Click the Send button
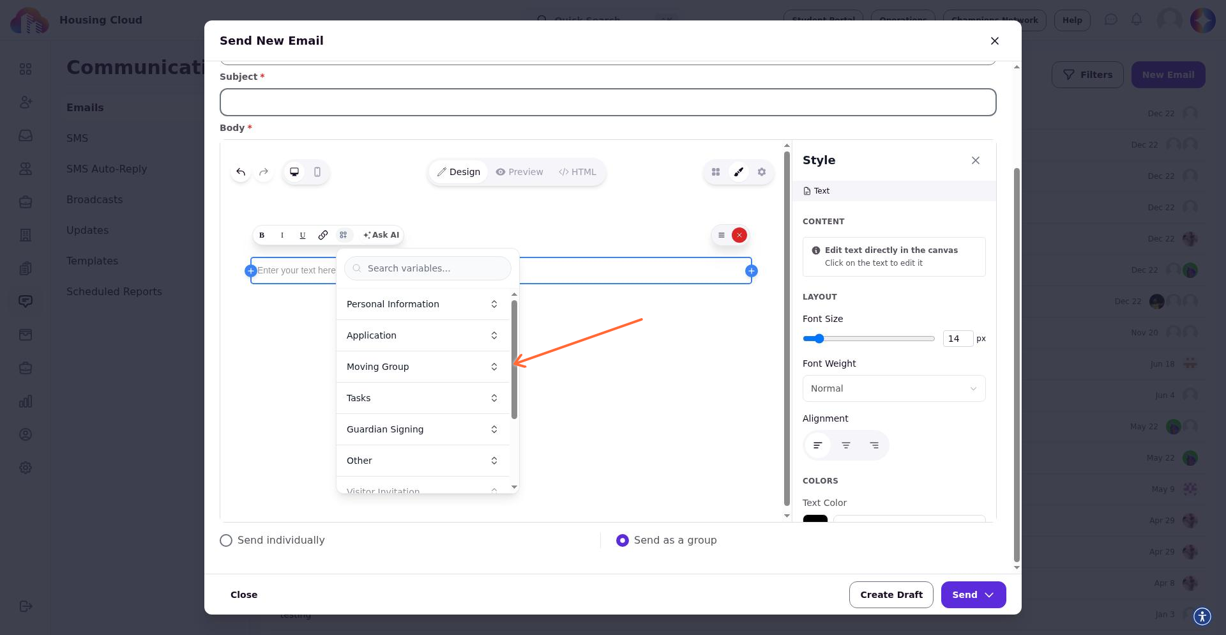The image size is (1226, 635). pyautogui.click(x=973, y=595)
